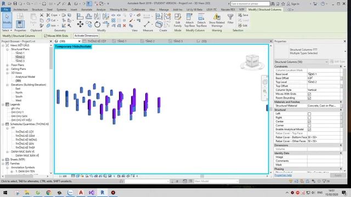Click the Windows Start button
The height and width of the screenshot is (197, 351).
pyautogui.click(x=5, y=193)
